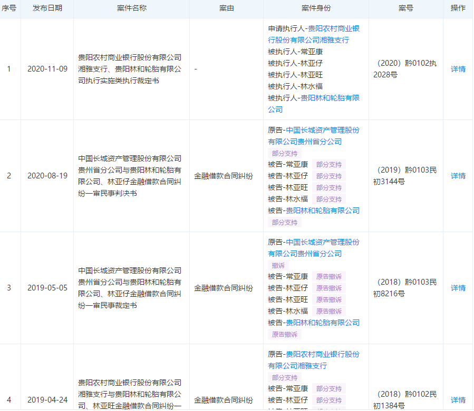Viewport: 474px width, 411px height.
Task: Click 部分支持 tag beside 被告-林亚仔 in row 2
Action: [329, 176]
